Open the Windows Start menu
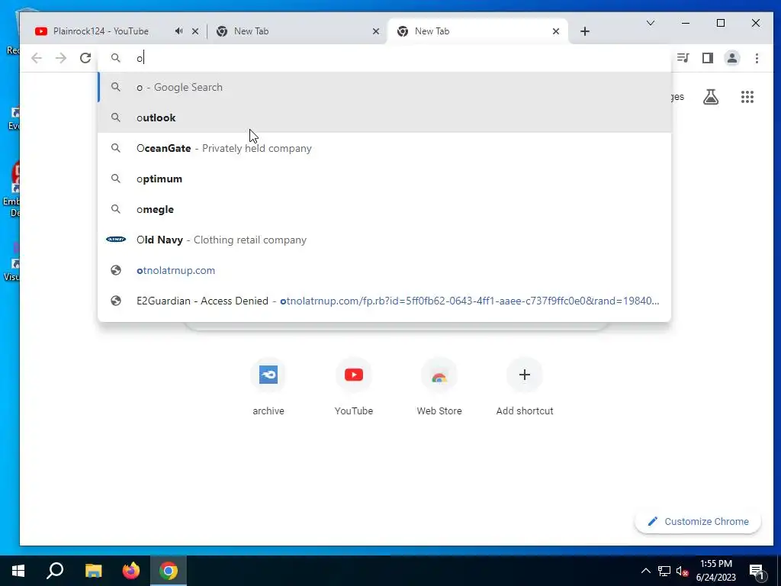Viewport: 781px width, 586px height. [x=18, y=571]
